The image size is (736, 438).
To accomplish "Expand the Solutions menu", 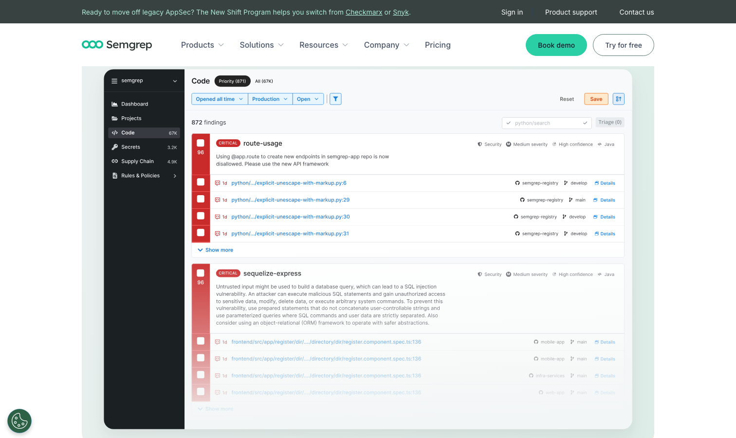I will [x=262, y=45].
